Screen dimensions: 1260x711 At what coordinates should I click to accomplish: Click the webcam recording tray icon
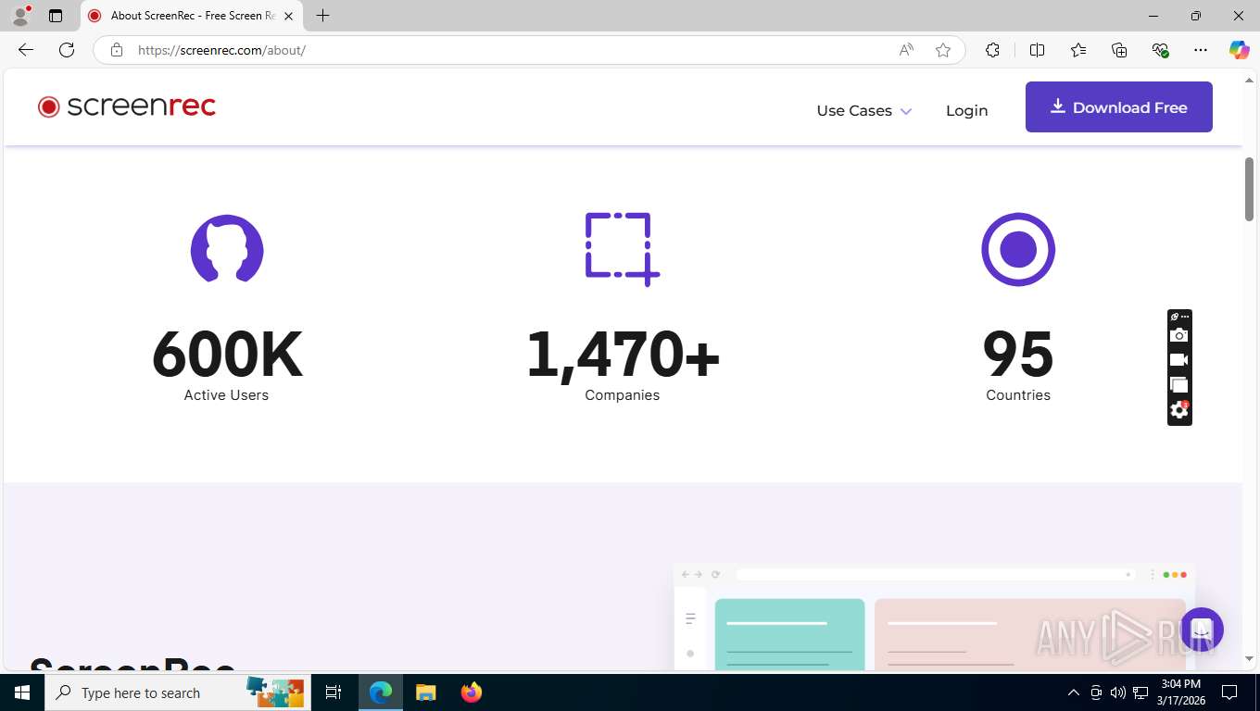(x=1096, y=692)
